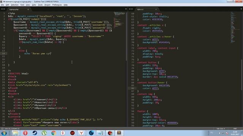Open the Help menu
243x136 pixels.
pyautogui.click(x=66, y=5)
